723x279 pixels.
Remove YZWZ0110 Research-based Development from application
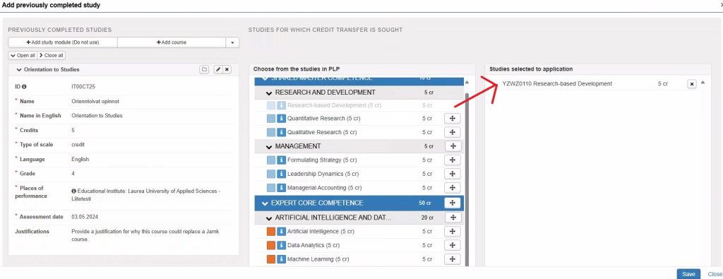coord(692,84)
